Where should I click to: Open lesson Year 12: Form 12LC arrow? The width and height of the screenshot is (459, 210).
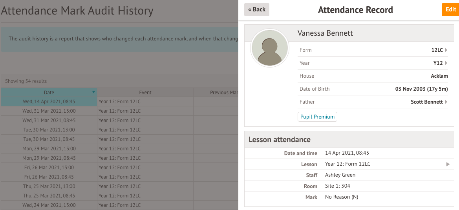point(448,164)
